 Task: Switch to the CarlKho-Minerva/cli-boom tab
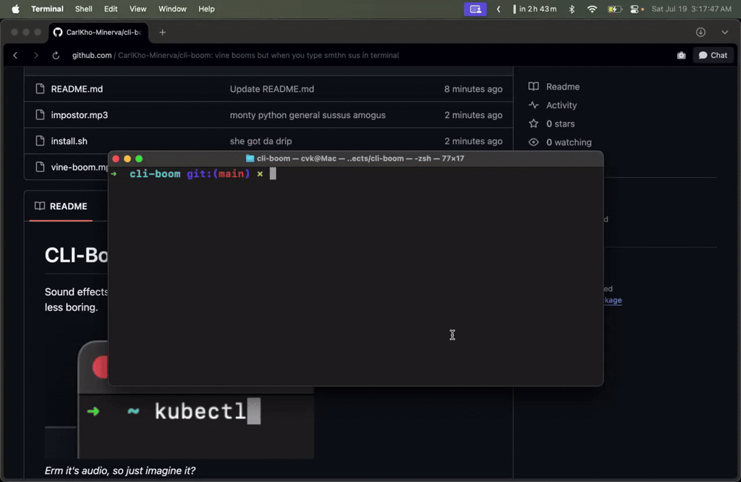(x=98, y=32)
